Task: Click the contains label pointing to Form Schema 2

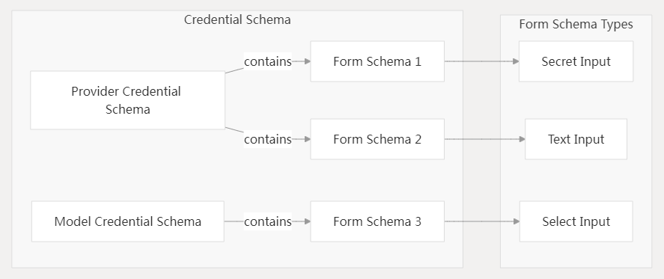Action: [x=268, y=139]
